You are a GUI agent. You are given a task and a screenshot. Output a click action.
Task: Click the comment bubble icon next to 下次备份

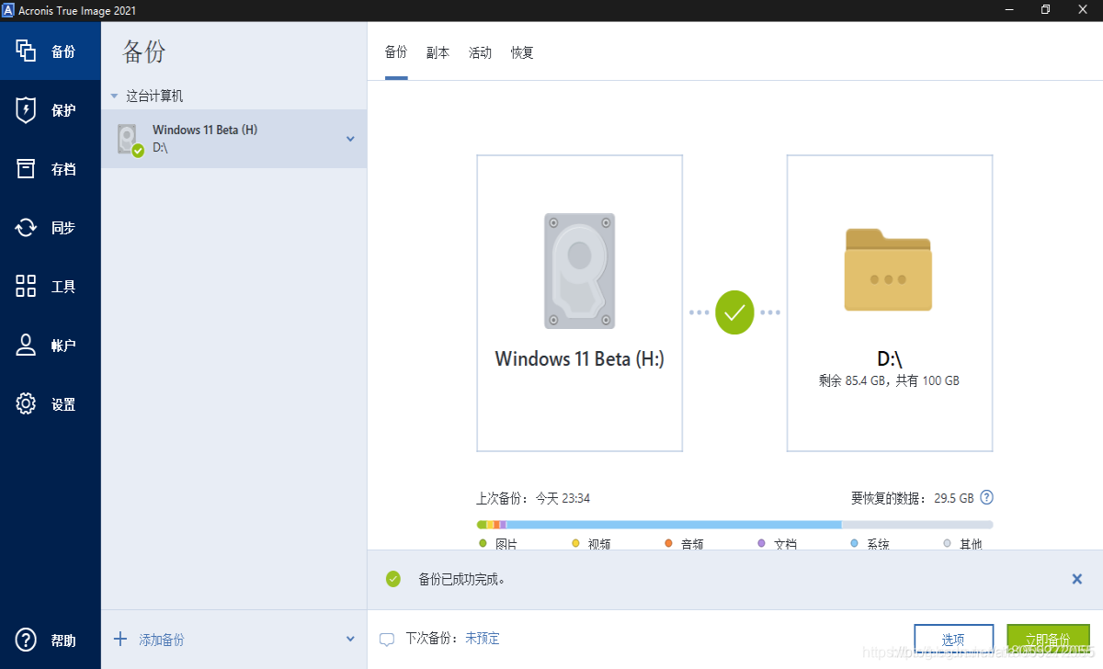click(387, 639)
